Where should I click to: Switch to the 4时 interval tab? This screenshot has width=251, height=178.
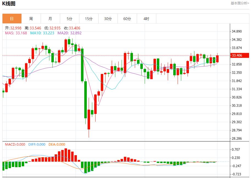146,19
